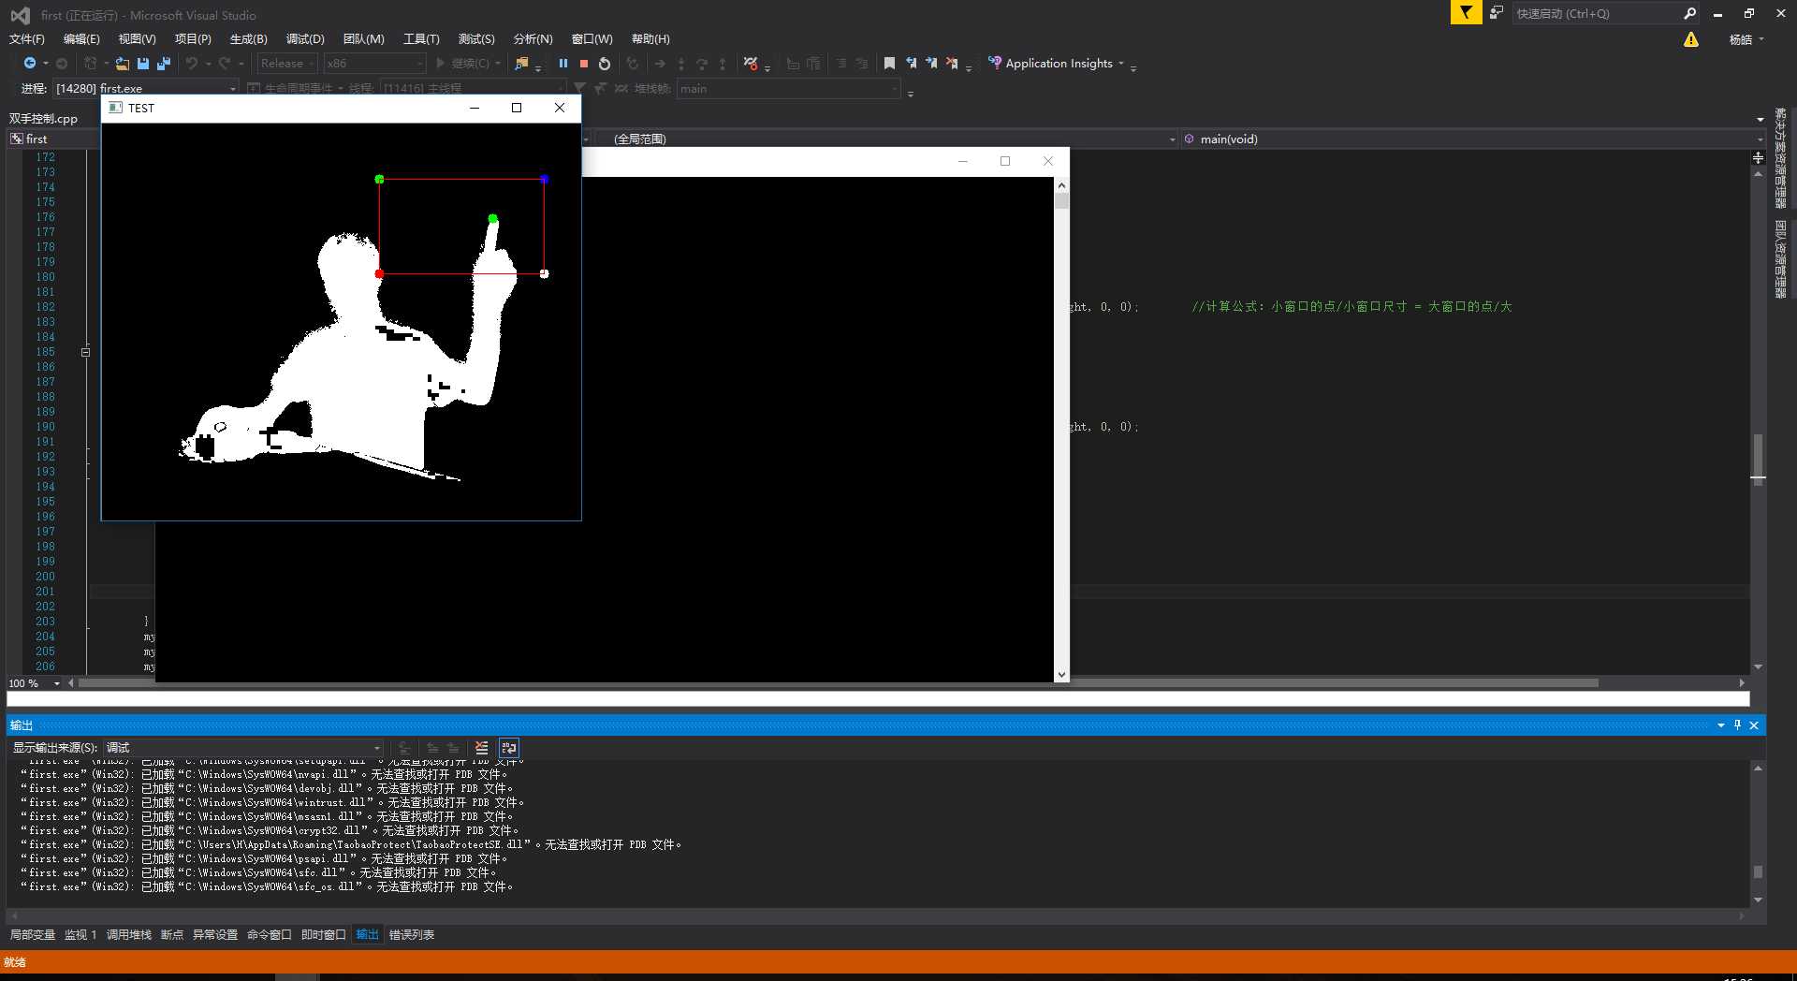Image resolution: width=1797 pixels, height=981 pixels.
Task: Open the process [14280] first.exe dropdown
Action: pyautogui.click(x=146, y=89)
